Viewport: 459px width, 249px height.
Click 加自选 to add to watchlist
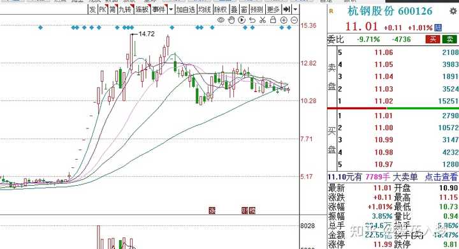tap(186, 10)
